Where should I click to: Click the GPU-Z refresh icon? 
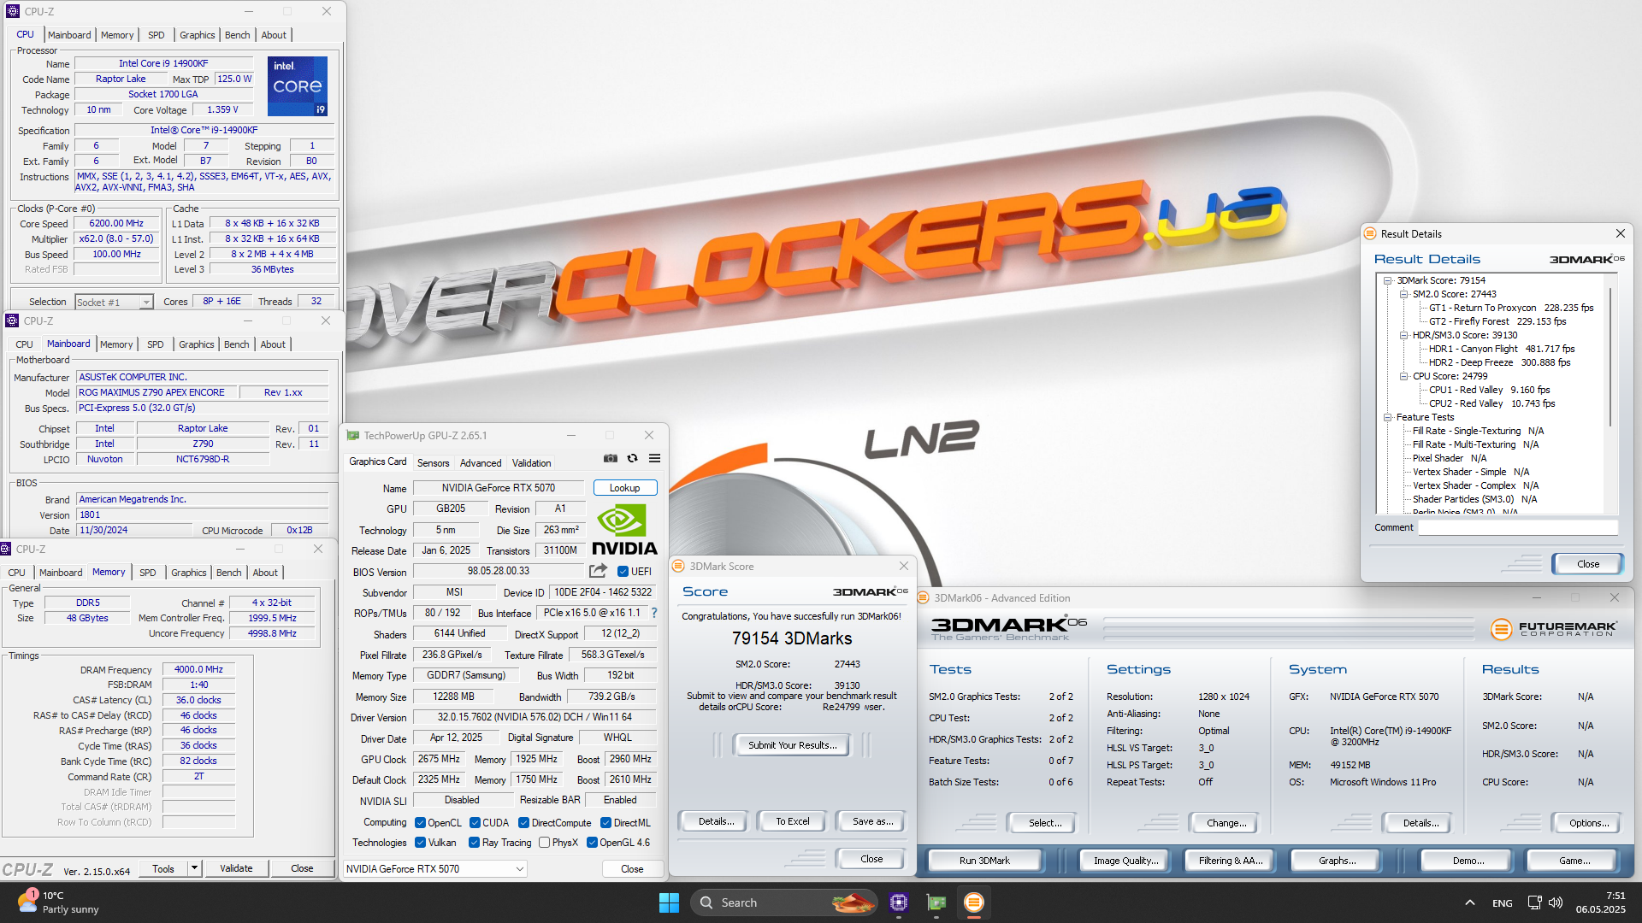point(633,459)
